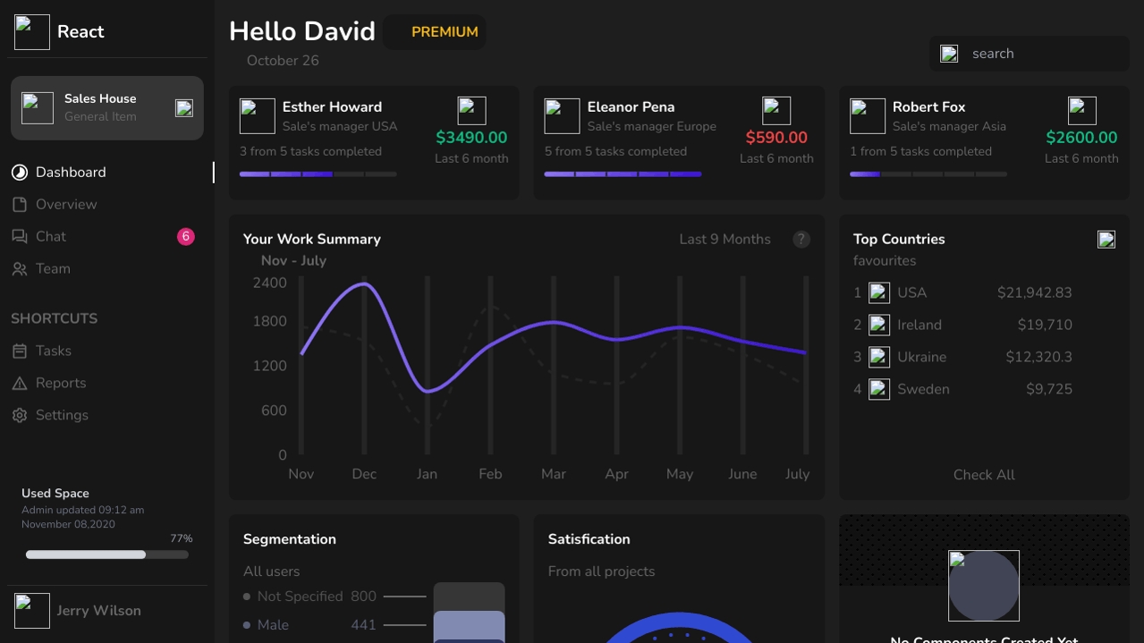The height and width of the screenshot is (643, 1144).
Task: Click the Top Countries corner icon
Action: 1106,240
